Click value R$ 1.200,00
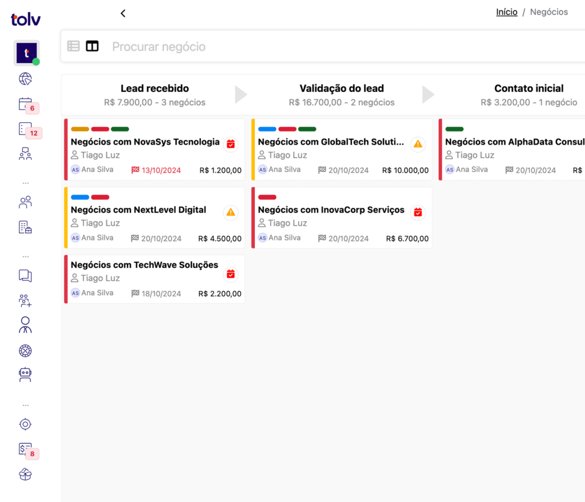 (x=221, y=170)
